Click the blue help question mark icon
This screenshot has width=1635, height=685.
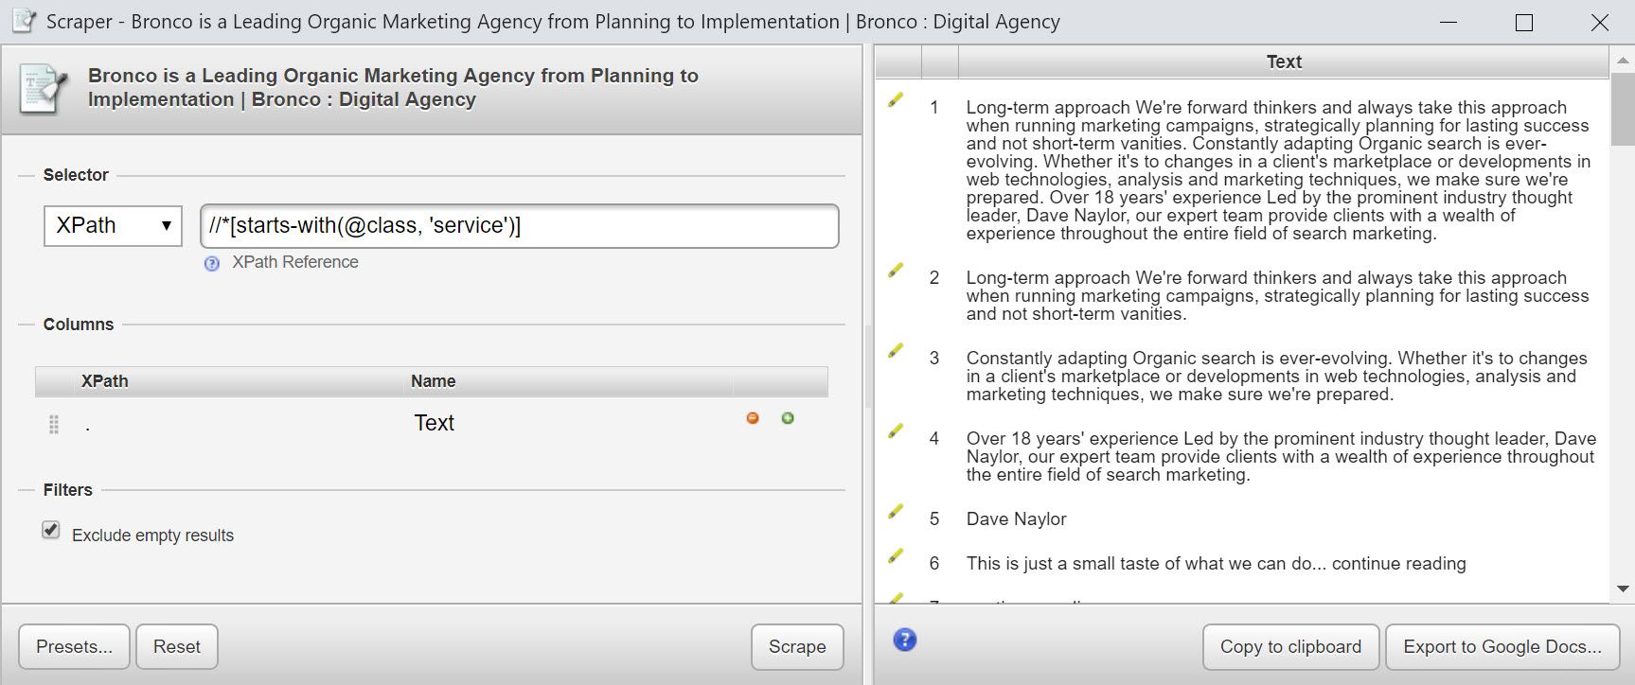point(905,641)
